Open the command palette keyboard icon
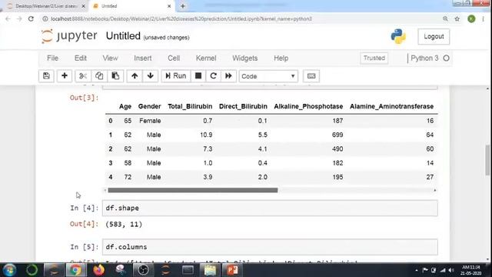This screenshot has width=492, height=277. click(x=311, y=76)
